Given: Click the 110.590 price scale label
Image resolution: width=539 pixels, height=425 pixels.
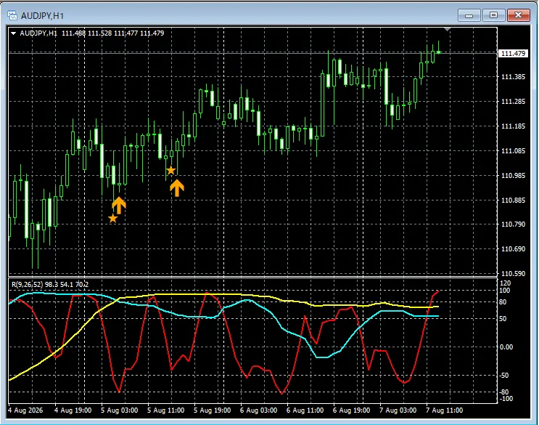Looking at the screenshot, I should tap(513, 274).
